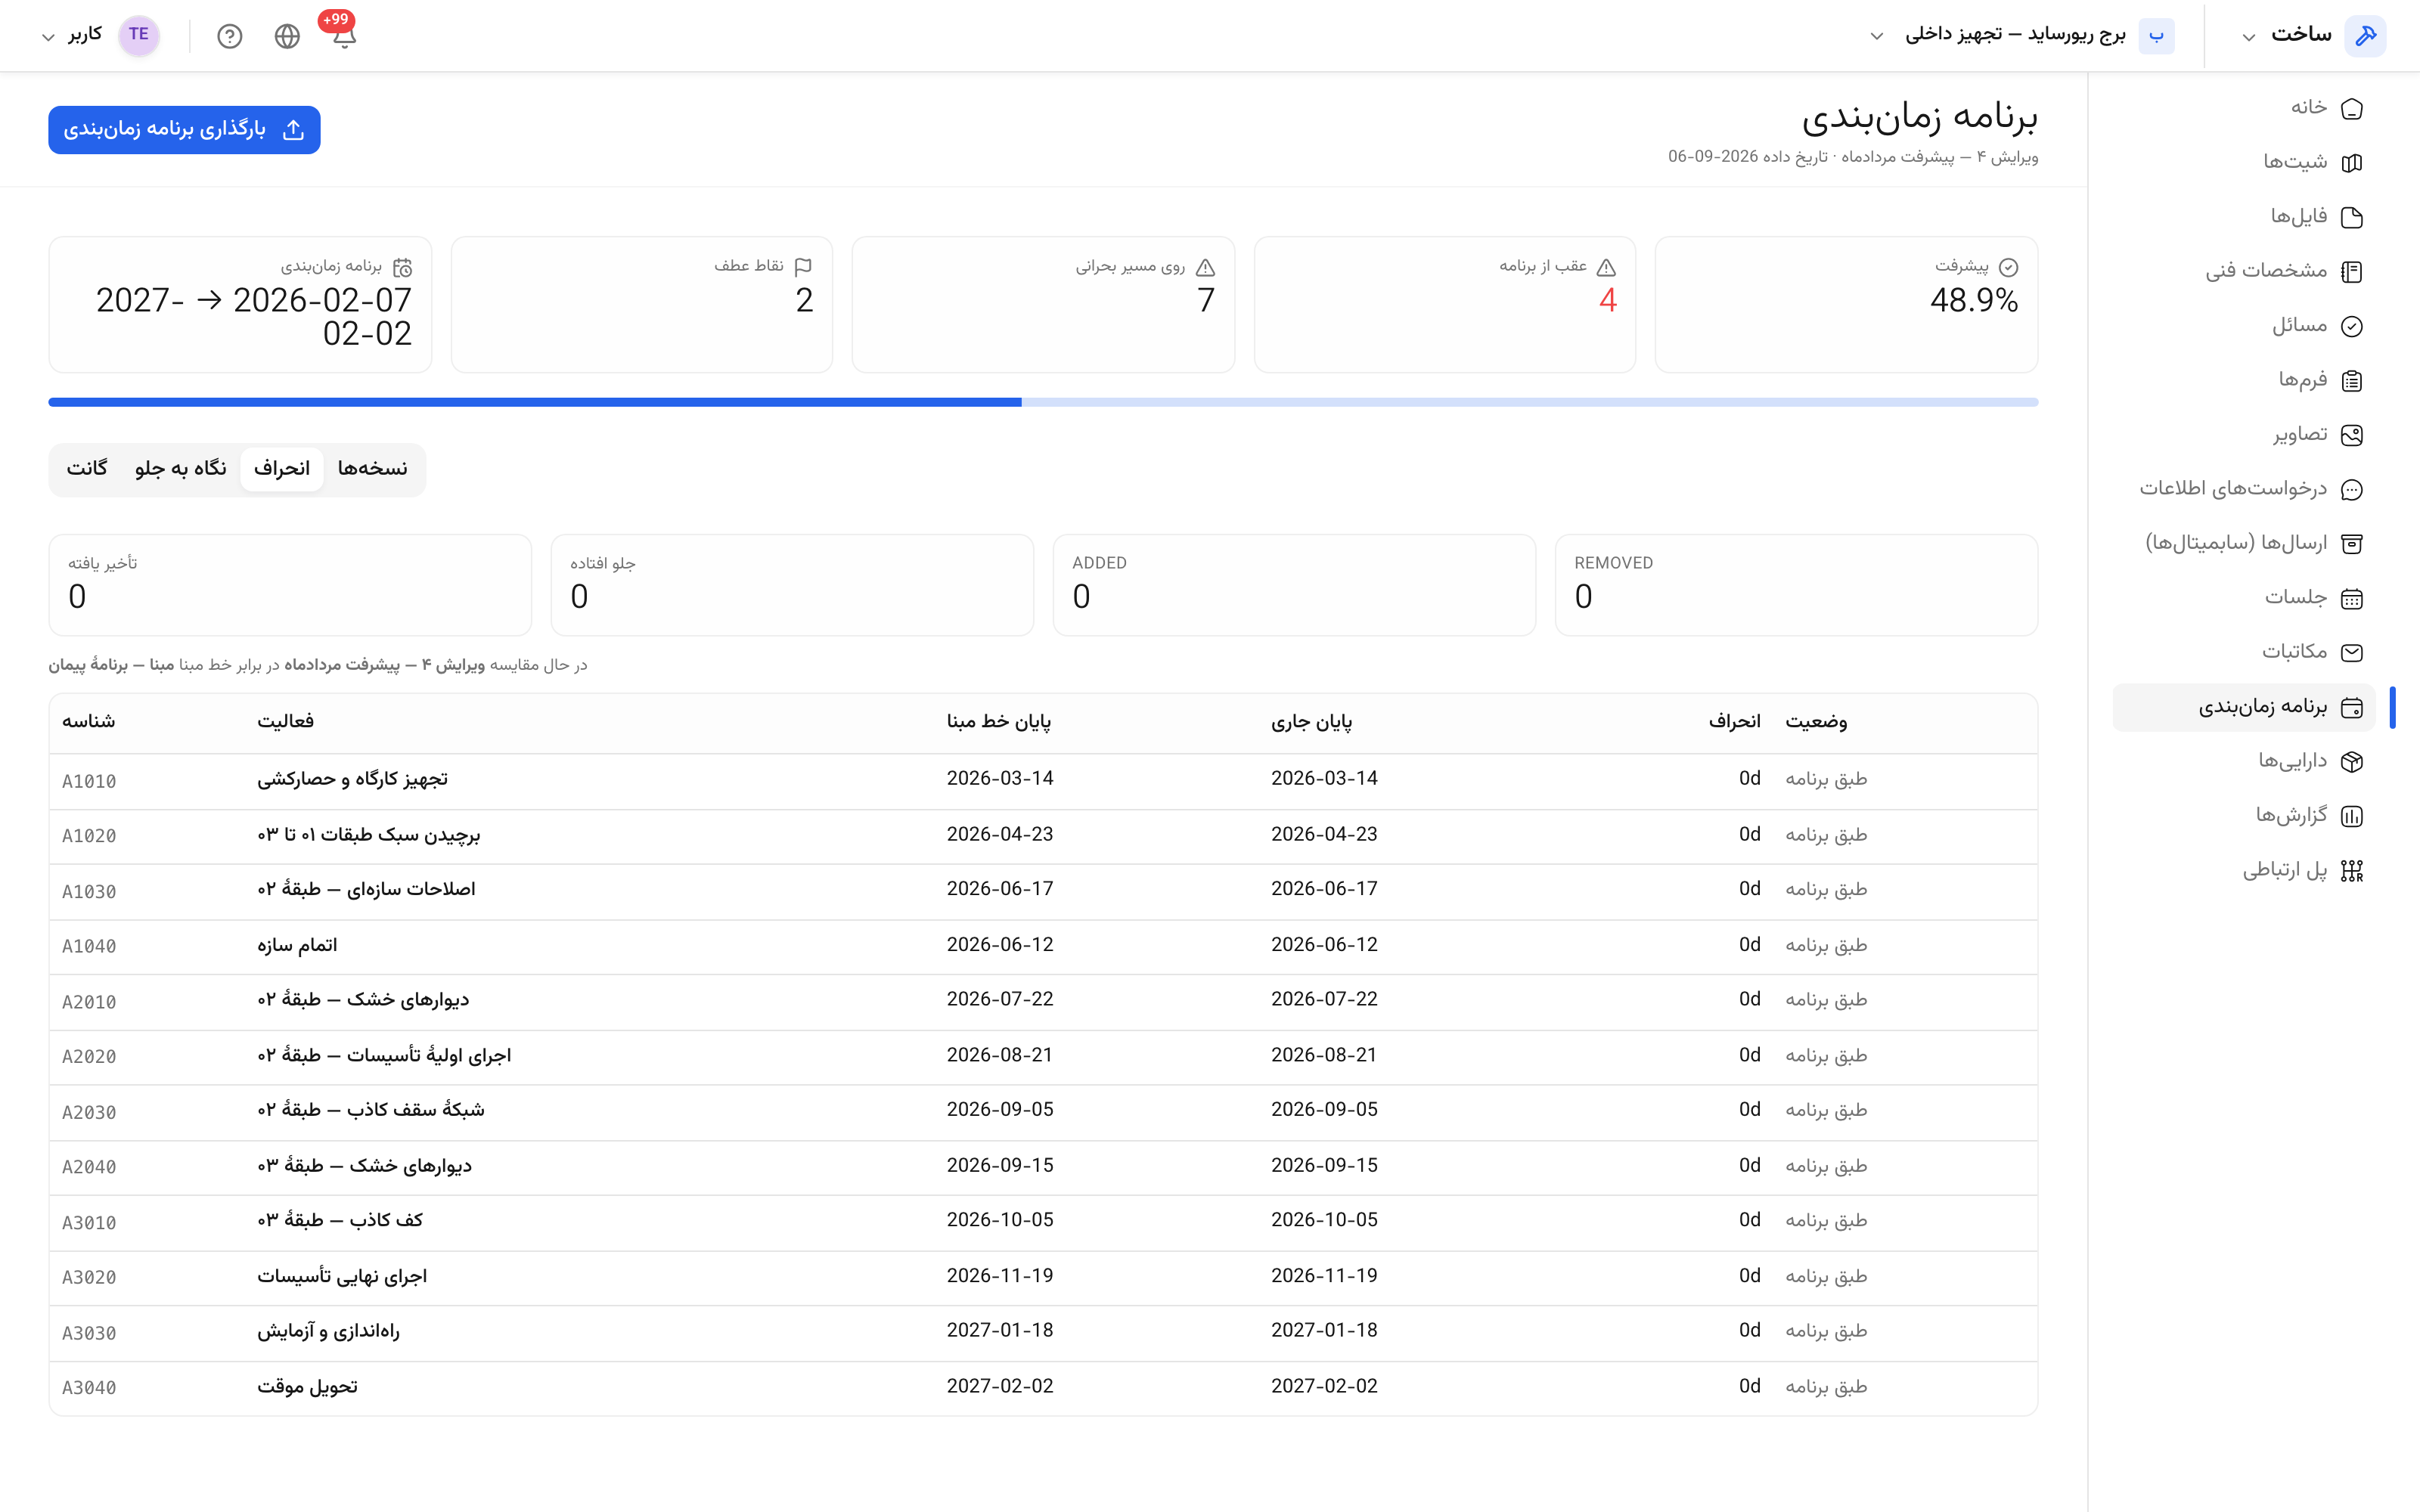
Task: Open مکاتبات in the sidebar
Action: click(x=2243, y=653)
